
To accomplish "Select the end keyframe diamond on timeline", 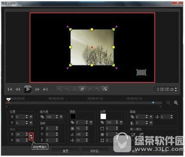I will (x=153, y=103).
